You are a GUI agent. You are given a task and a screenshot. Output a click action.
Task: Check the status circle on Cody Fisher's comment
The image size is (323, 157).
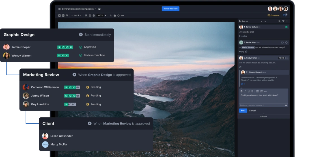[x=286, y=58]
